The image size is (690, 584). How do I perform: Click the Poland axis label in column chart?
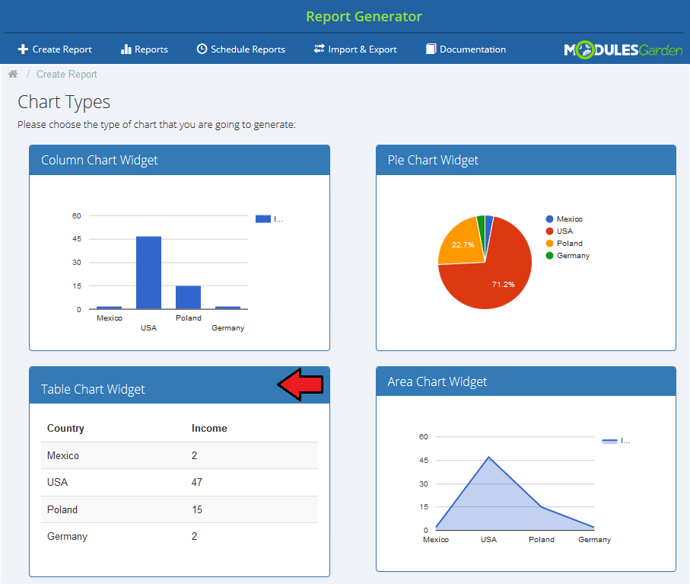pyautogui.click(x=189, y=318)
